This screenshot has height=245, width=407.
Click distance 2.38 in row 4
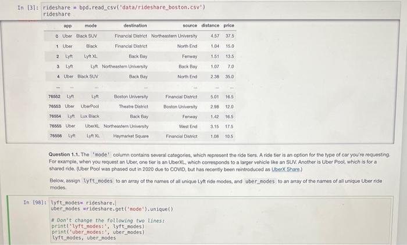215,77
